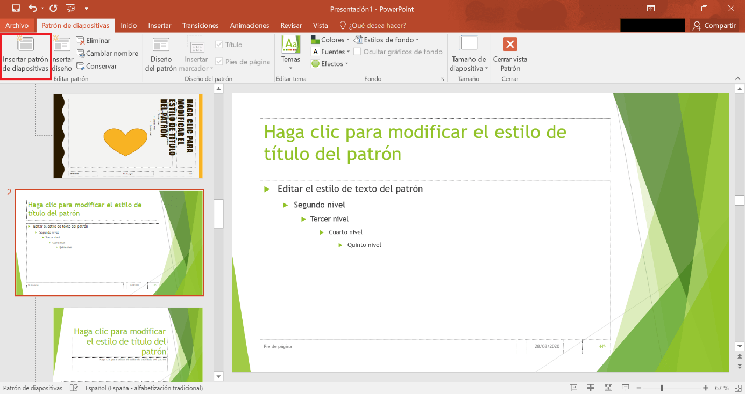Image resolution: width=745 pixels, height=394 pixels.
Task: Click 'Editar el estilo de texto del patrón' line
Action: pos(350,189)
